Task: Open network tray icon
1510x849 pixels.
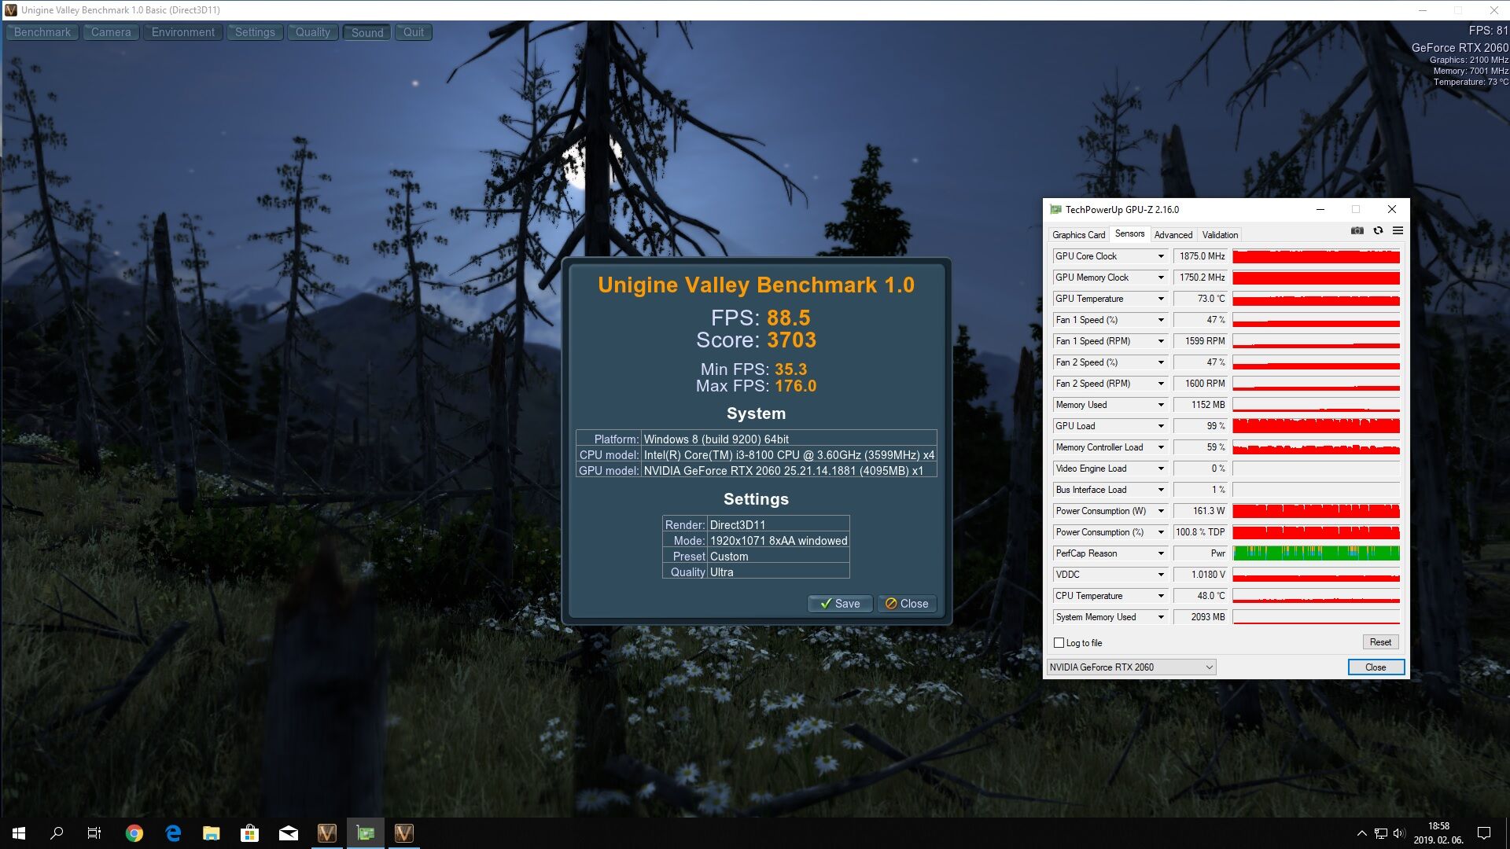Action: click(x=1381, y=833)
